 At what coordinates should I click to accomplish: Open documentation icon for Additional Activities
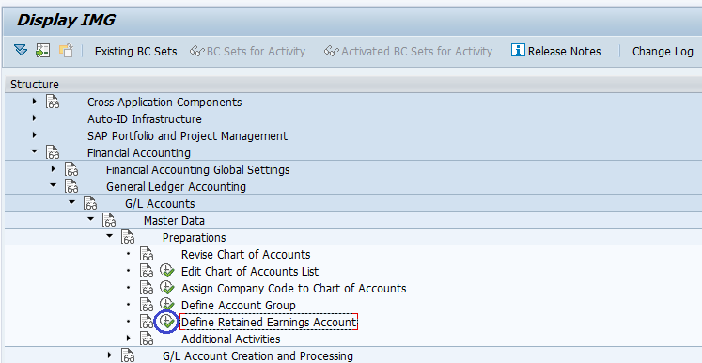(147, 339)
